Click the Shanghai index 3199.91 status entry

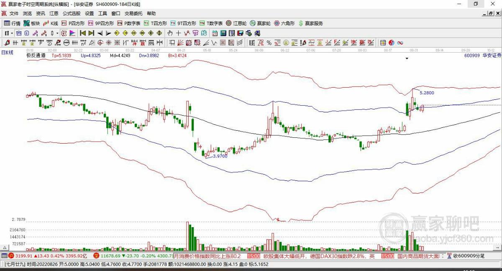[x=48, y=256]
